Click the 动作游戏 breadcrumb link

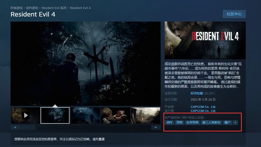[32, 8]
